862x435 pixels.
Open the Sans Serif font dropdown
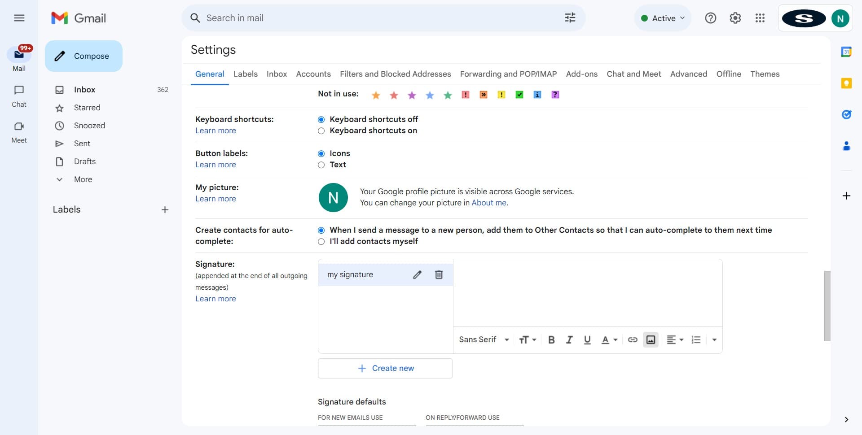coord(484,340)
